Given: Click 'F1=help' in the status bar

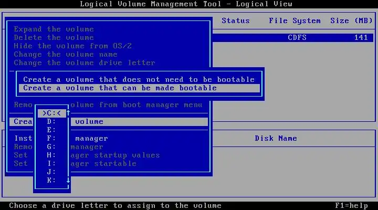Looking at the screenshot, I should 351,206.
